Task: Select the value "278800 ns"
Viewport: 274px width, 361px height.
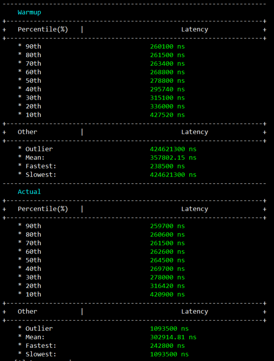Action: (x=167, y=81)
